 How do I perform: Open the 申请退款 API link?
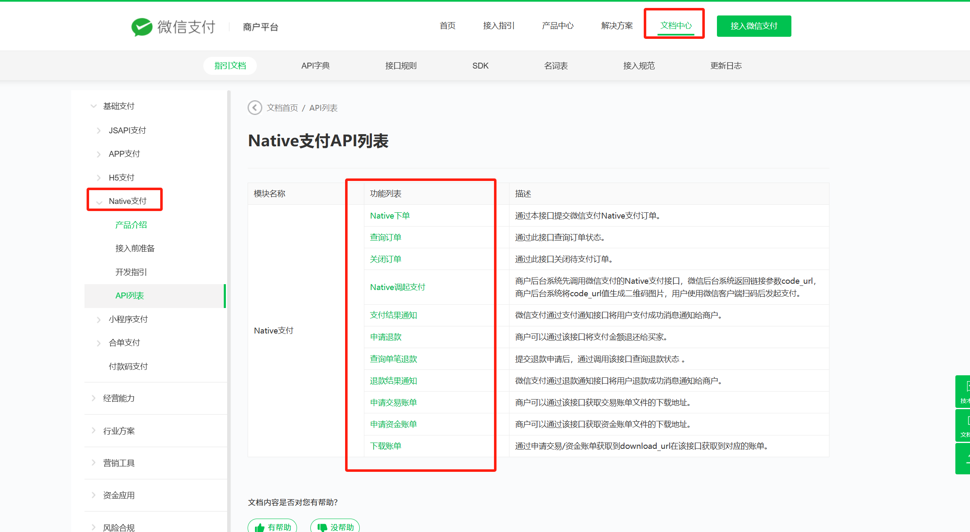pos(386,337)
